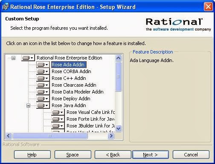215x164 pixels.
Task: Proceed with the Next button
Action: (151, 155)
